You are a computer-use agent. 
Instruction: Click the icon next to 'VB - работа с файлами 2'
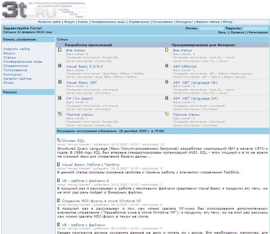(59, 181)
